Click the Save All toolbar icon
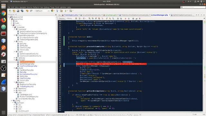Viewport: 206px width, 116px height. click(22, 11)
